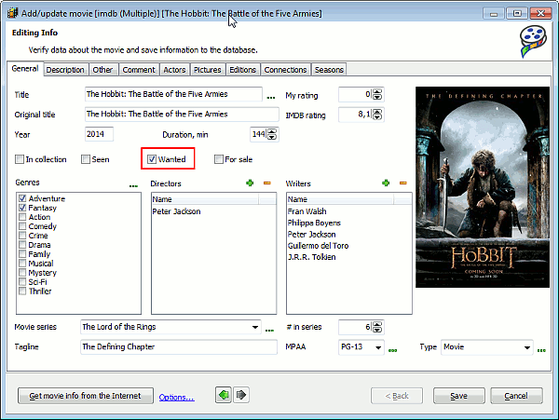Check the Drama genre
This screenshot has width=559, height=420.
(22, 245)
